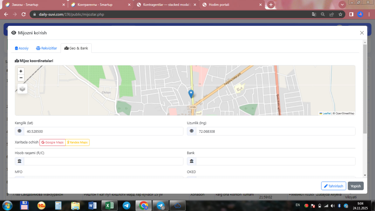
Task: Open Excel from the taskbar
Action: (110, 205)
